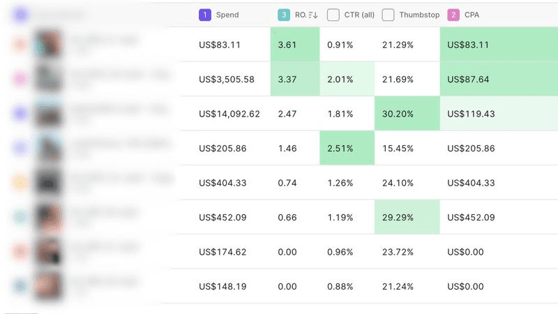Click the purple number 1 Spend badge
The image size is (558, 314).
click(205, 15)
